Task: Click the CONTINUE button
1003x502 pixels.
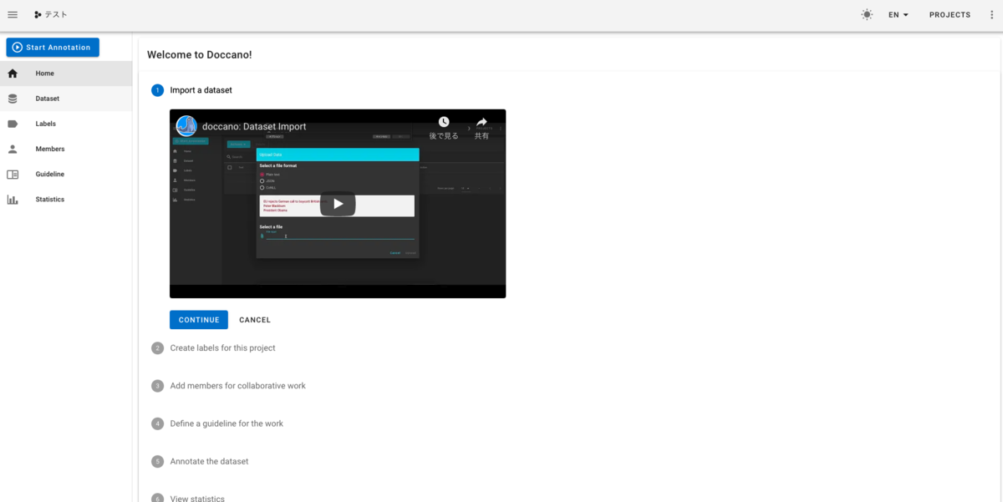Action: (199, 320)
